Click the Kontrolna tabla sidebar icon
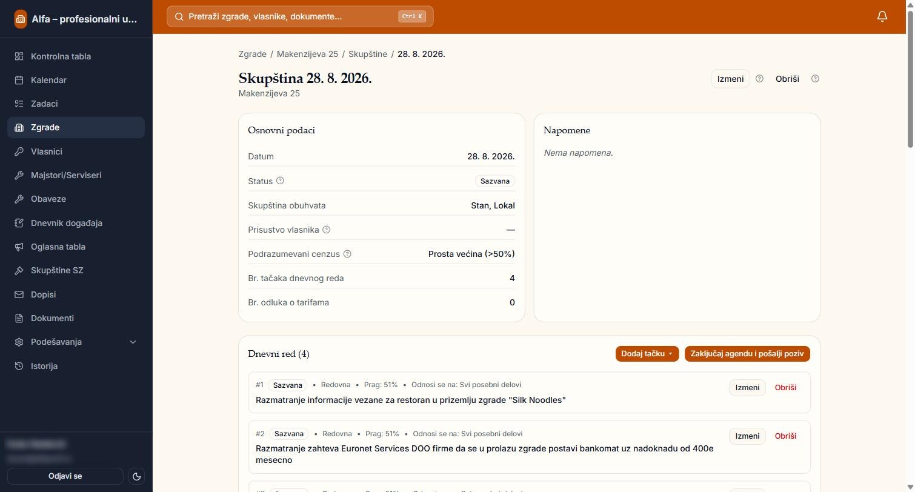The height and width of the screenshot is (492, 915). pyautogui.click(x=19, y=56)
